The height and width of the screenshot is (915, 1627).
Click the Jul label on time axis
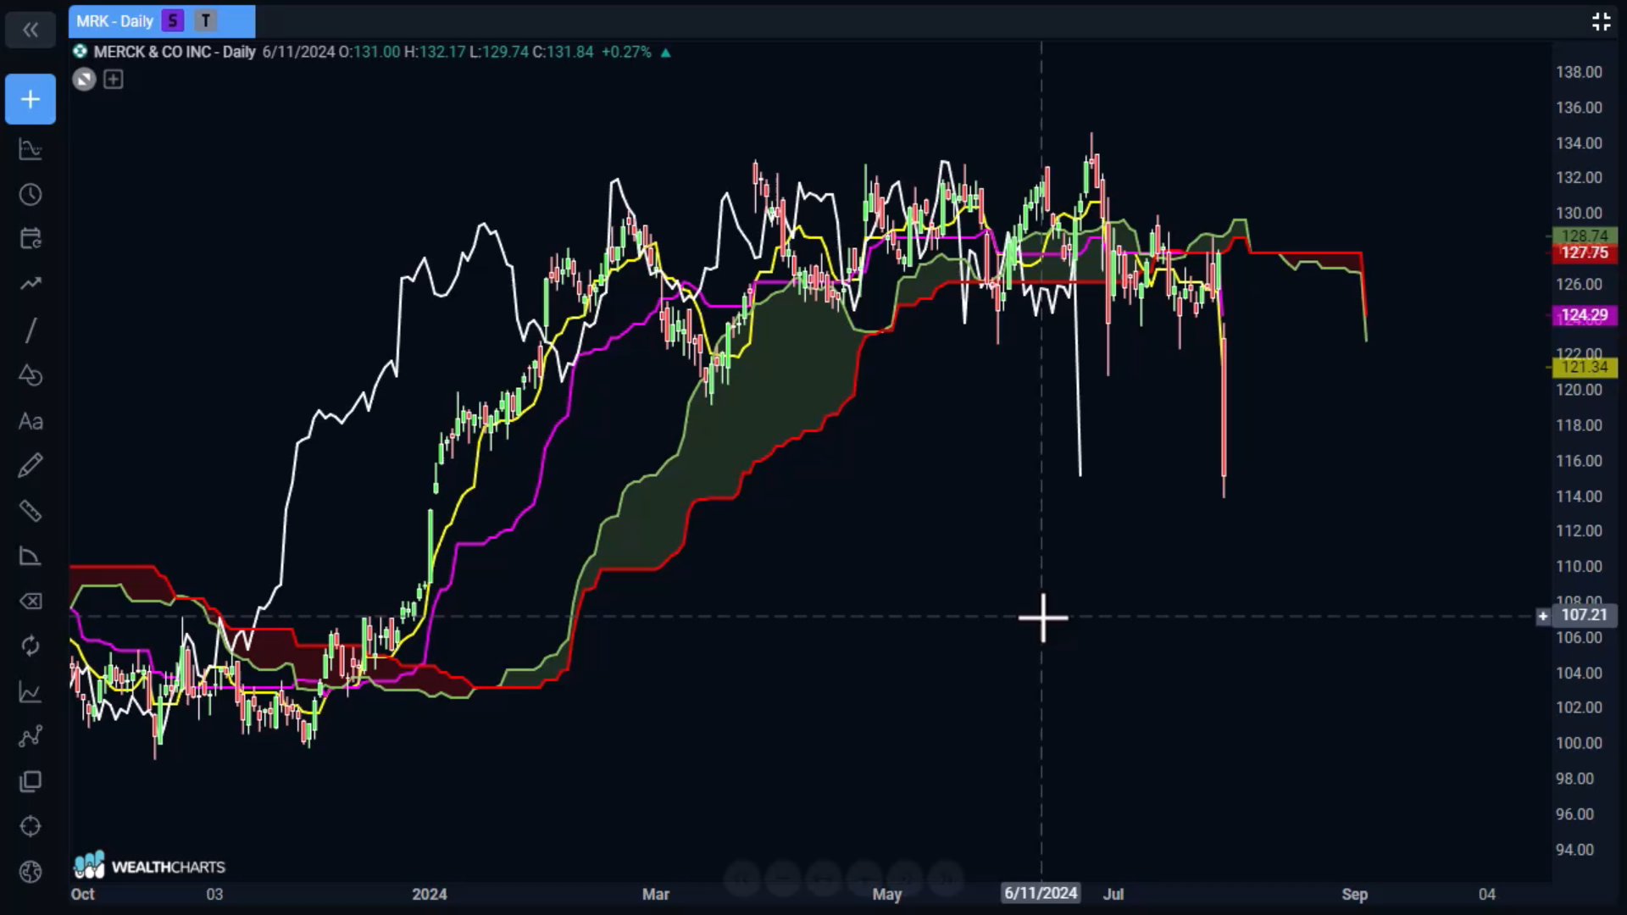click(1113, 894)
